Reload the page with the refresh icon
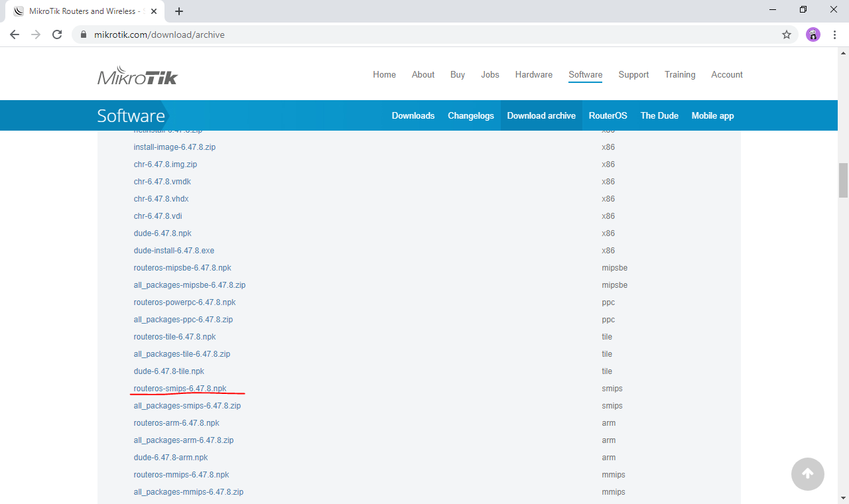Screen dimensions: 849x504 point(57,34)
